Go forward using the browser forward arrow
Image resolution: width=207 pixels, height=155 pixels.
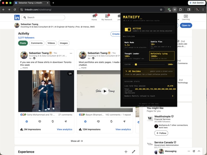coord(9,10)
